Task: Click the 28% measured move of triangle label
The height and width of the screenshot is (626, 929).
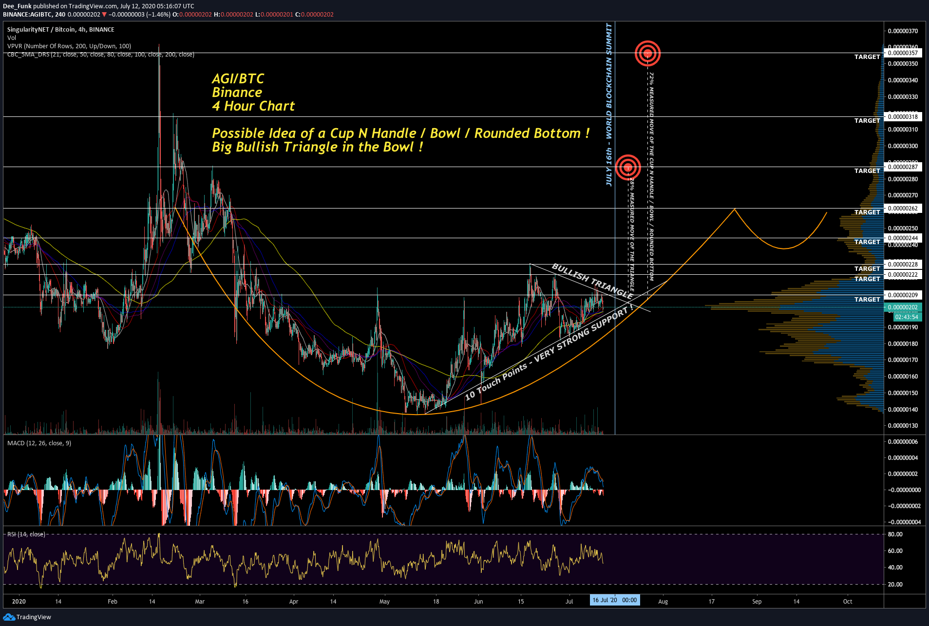Action: point(632,234)
